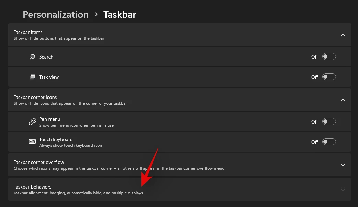Select the Search row label
Image resolution: width=358 pixels, height=207 pixels.
coord(46,57)
